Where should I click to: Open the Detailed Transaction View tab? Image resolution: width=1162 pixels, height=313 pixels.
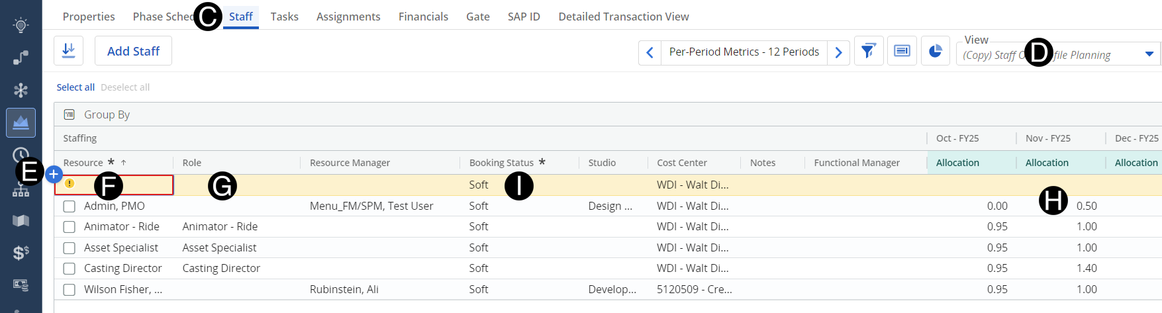point(623,17)
